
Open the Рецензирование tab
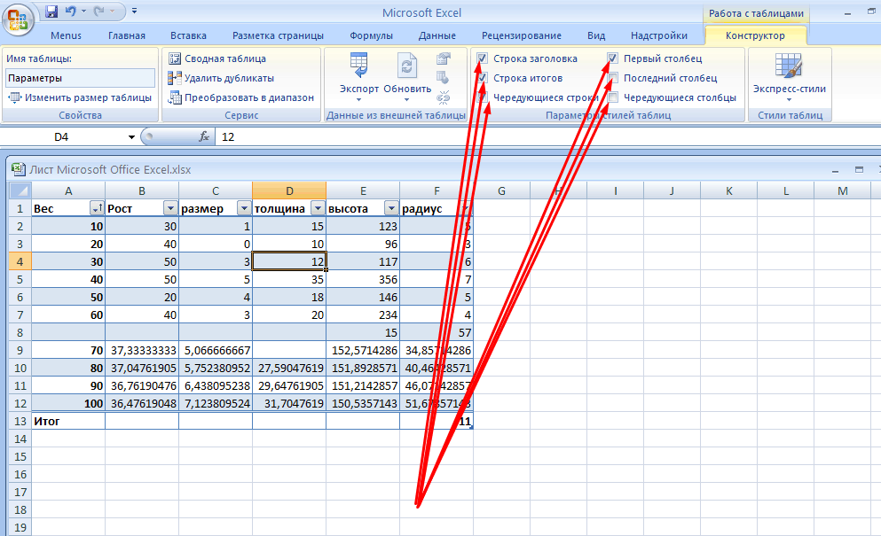[x=522, y=35]
